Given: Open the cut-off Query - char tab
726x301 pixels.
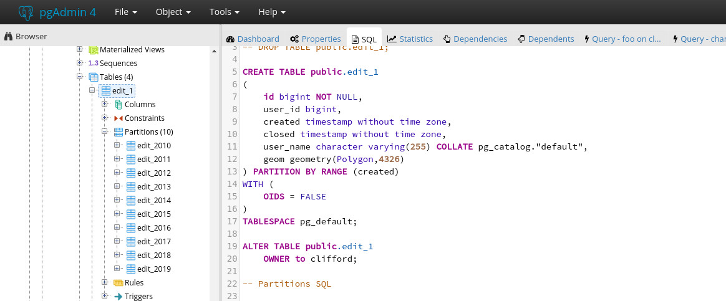Looking at the screenshot, I should tap(699, 39).
